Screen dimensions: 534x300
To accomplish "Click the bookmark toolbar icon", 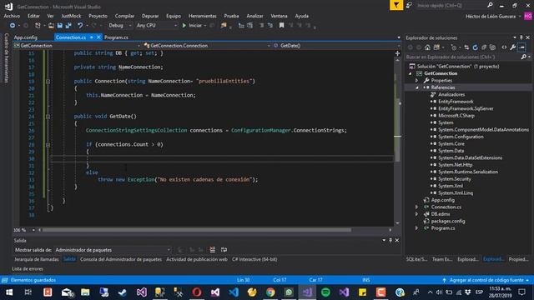I will point(282,26).
